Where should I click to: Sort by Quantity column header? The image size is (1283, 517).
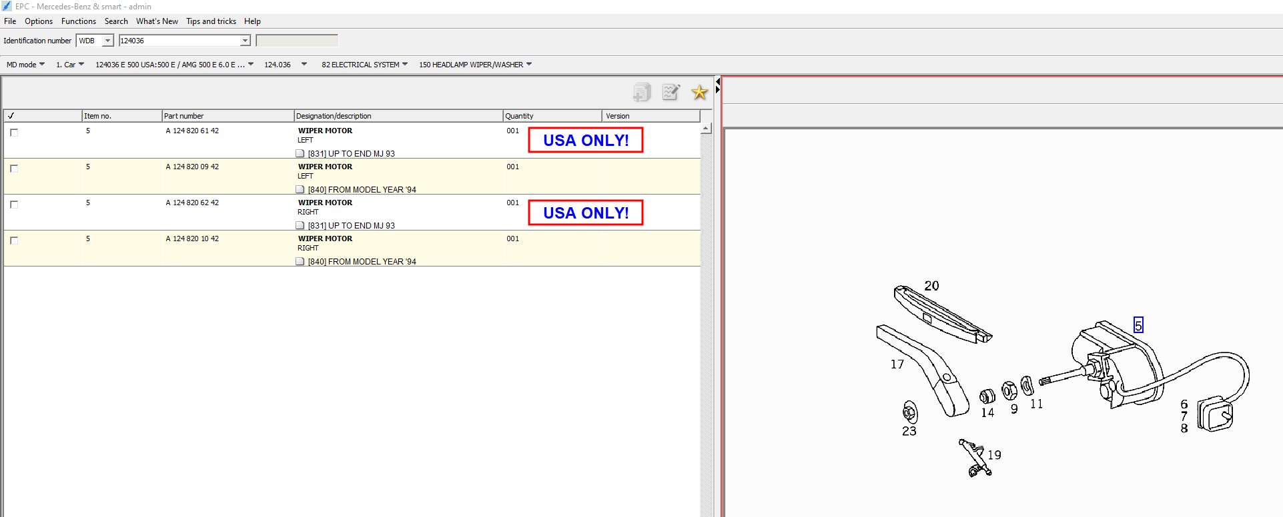[x=552, y=116]
